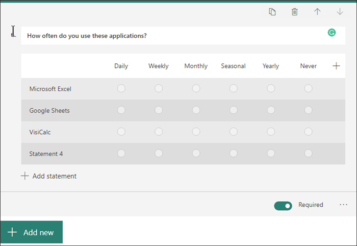Select Yearly for Microsoft Excel
The width and height of the screenshot is (357, 246).
tap(271, 89)
